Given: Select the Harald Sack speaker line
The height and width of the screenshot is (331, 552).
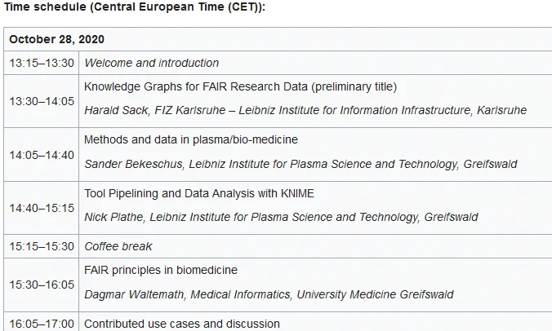Looking at the screenshot, I should (x=305, y=110).
